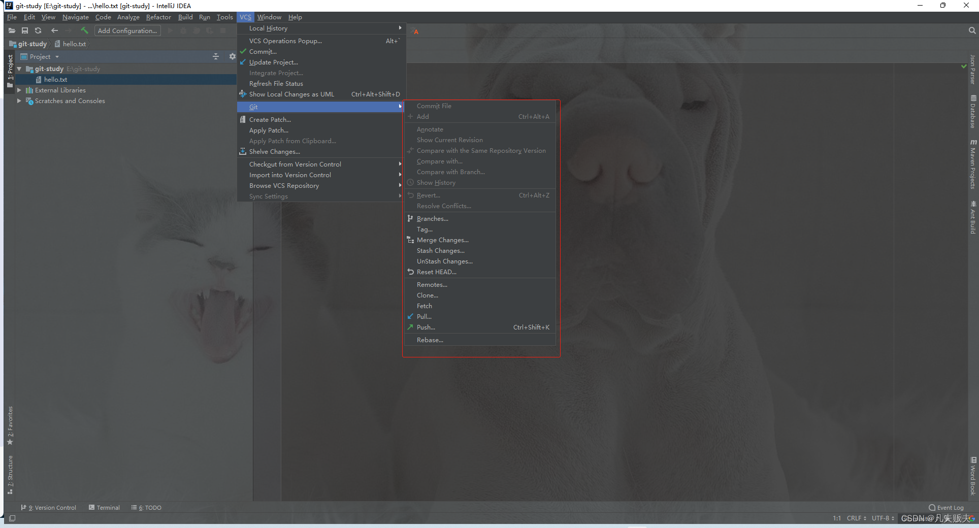Expand Checkout from Version Control submenu
Screen dimensions: 979x528
[x=321, y=164]
